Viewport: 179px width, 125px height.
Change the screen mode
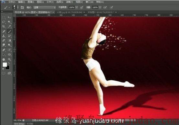9,73
